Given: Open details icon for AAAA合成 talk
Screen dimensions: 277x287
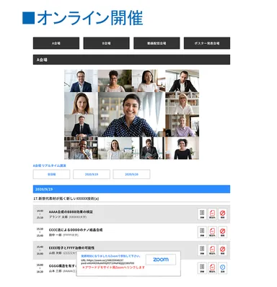Looking at the screenshot, I should click(x=202, y=214).
